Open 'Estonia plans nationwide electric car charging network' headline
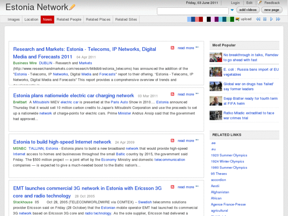The image size is (288, 216). (73, 96)
